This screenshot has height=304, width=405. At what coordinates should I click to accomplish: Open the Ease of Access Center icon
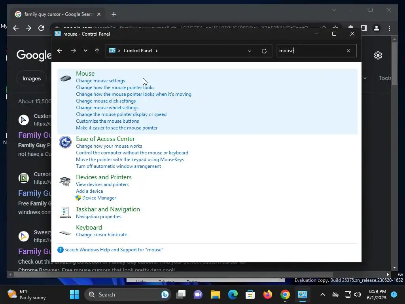click(65, 142)
